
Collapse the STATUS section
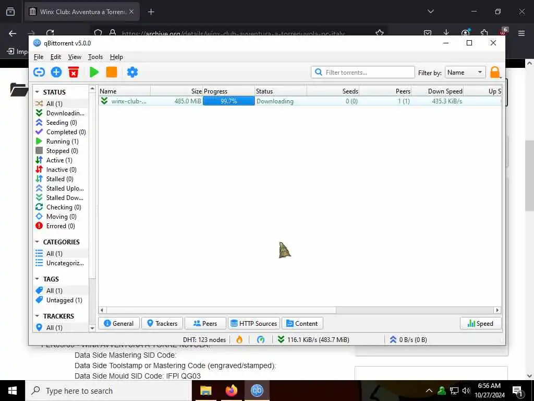(x=37, y=92)
